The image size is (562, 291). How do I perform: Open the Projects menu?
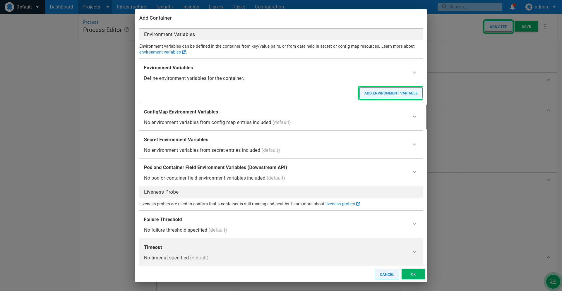[x=91, y=7]
